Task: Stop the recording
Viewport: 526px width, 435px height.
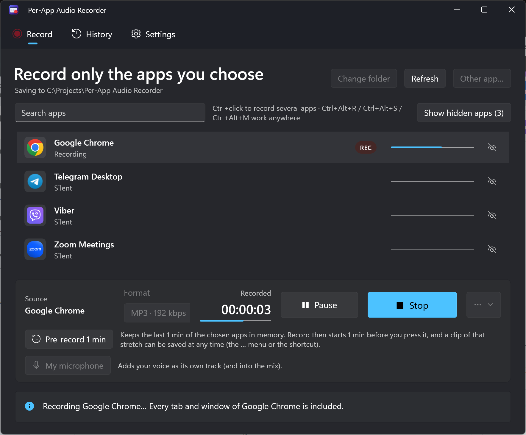Action: point(412,305)
